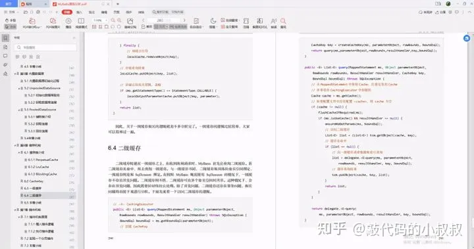474x249 pixels.
Task: Click the page number input field
Action: pos(163,20)
